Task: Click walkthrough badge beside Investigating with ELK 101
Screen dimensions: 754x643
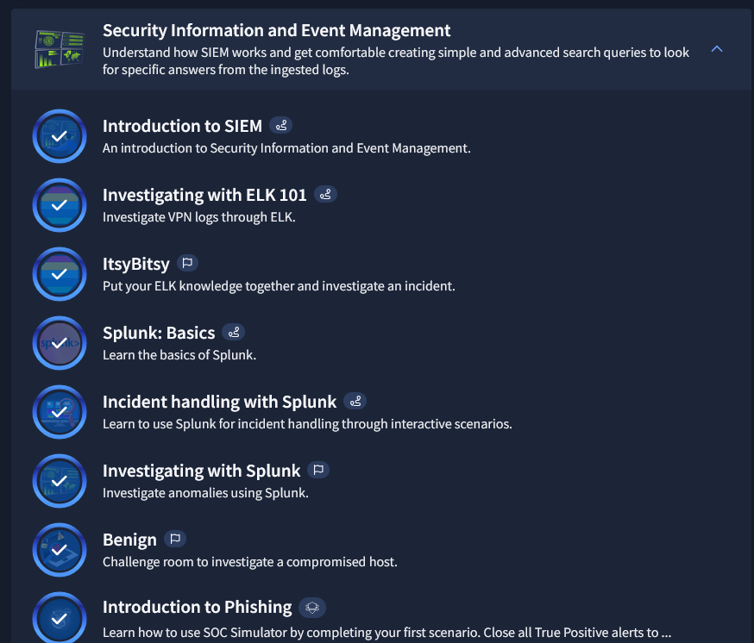Action: click(x=325, y=195)
